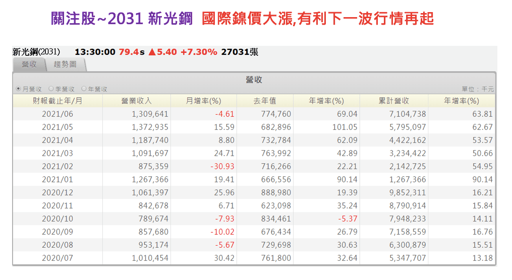
Task: Click the 營業收入 column header
Action: (x=136, y=101)
